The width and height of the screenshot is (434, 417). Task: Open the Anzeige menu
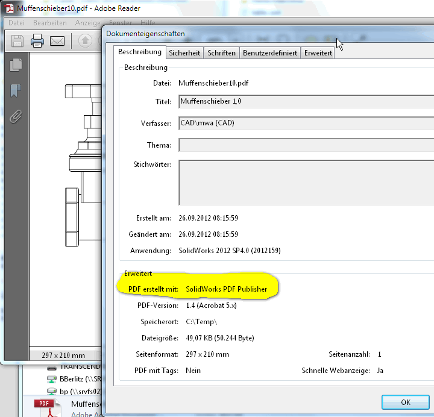[x=88, y=23]
